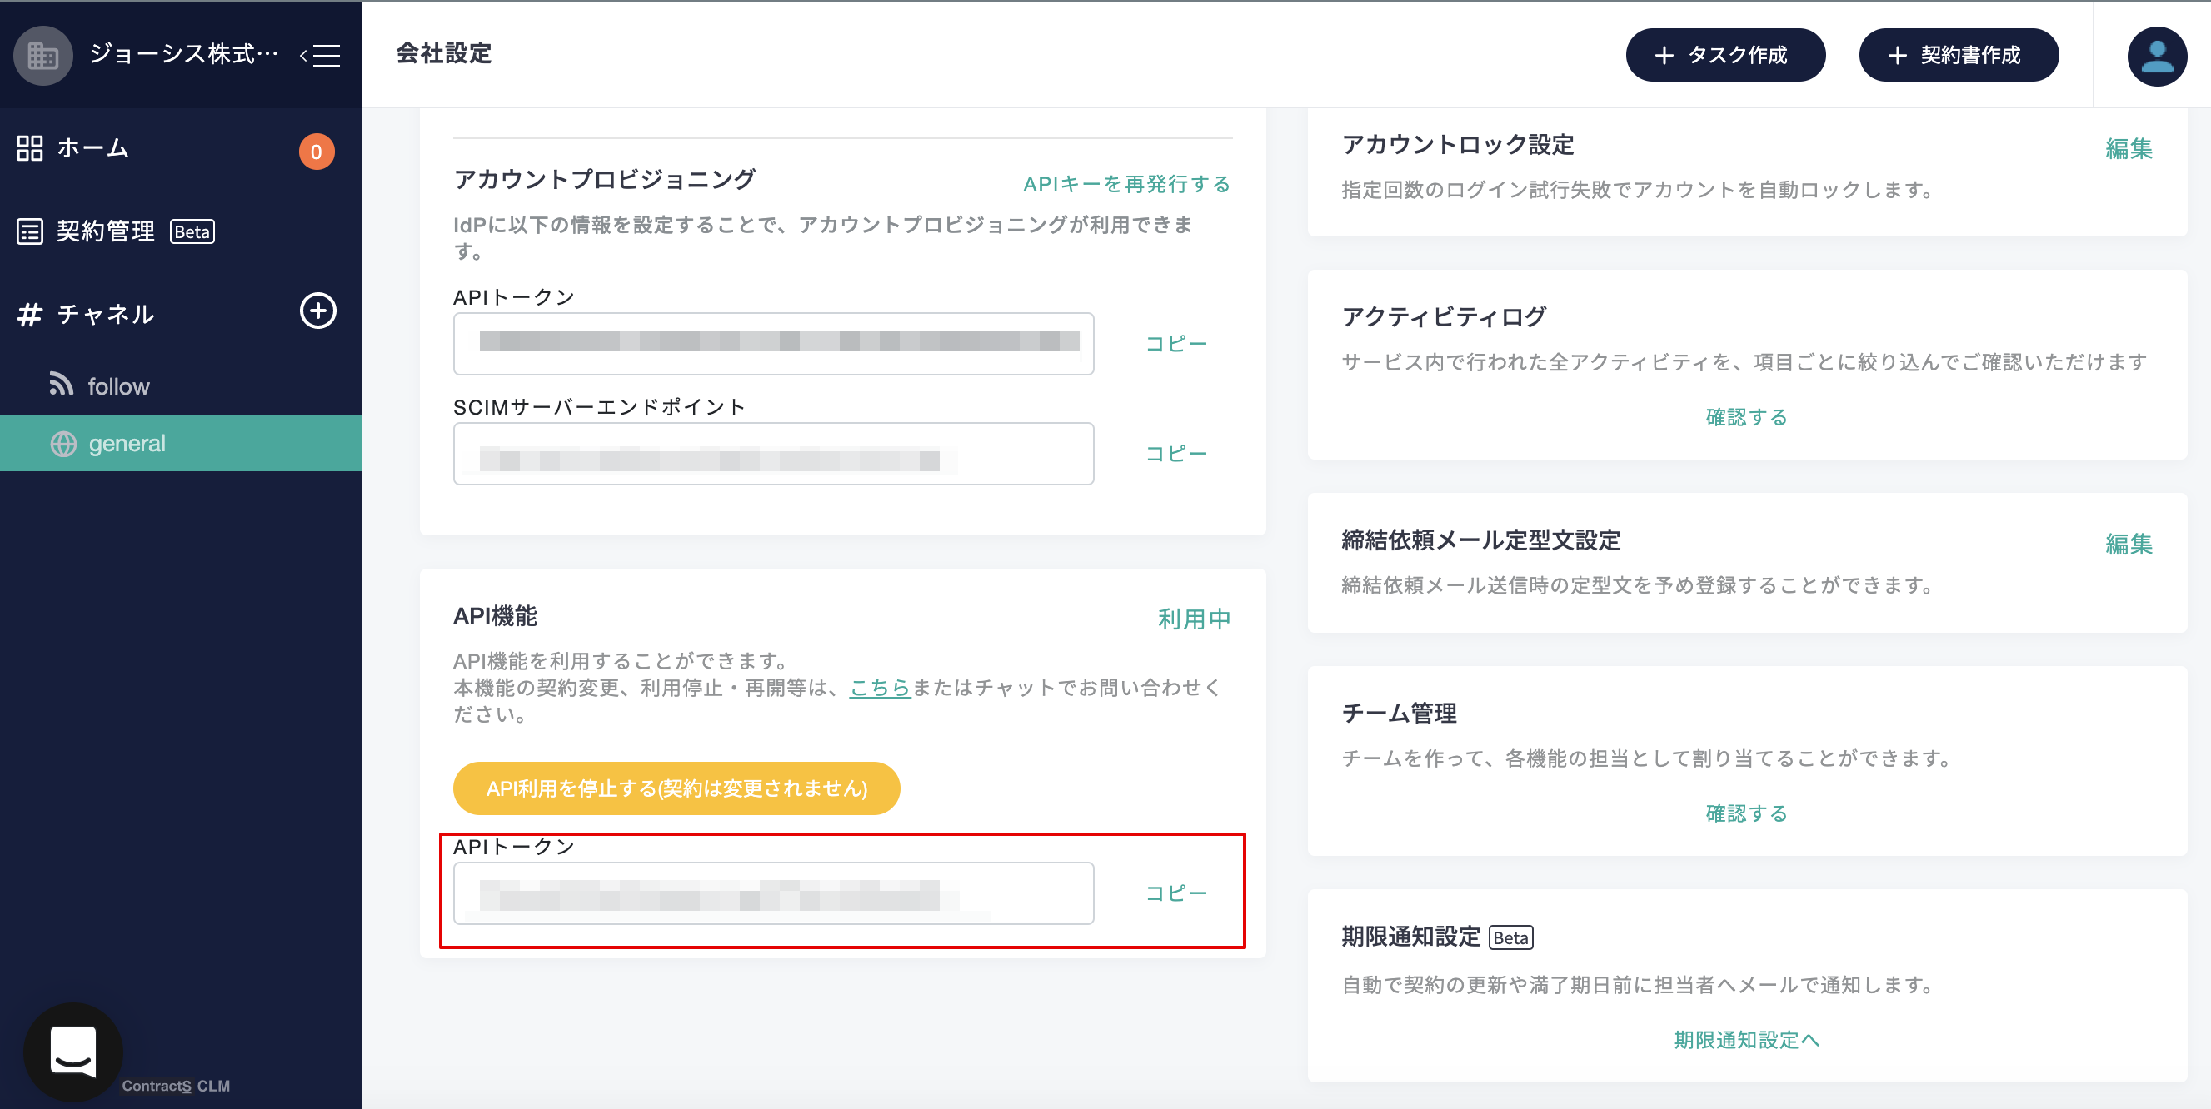The height and width of the screenshot is (1109, 2211).
Task: Open the follow feed channel
Action: (x=117, y=386)
